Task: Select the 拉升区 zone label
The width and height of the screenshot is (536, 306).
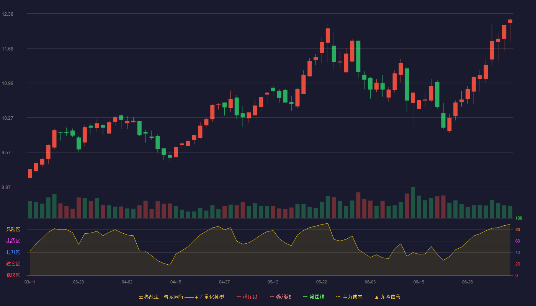Action: [13, 252]
